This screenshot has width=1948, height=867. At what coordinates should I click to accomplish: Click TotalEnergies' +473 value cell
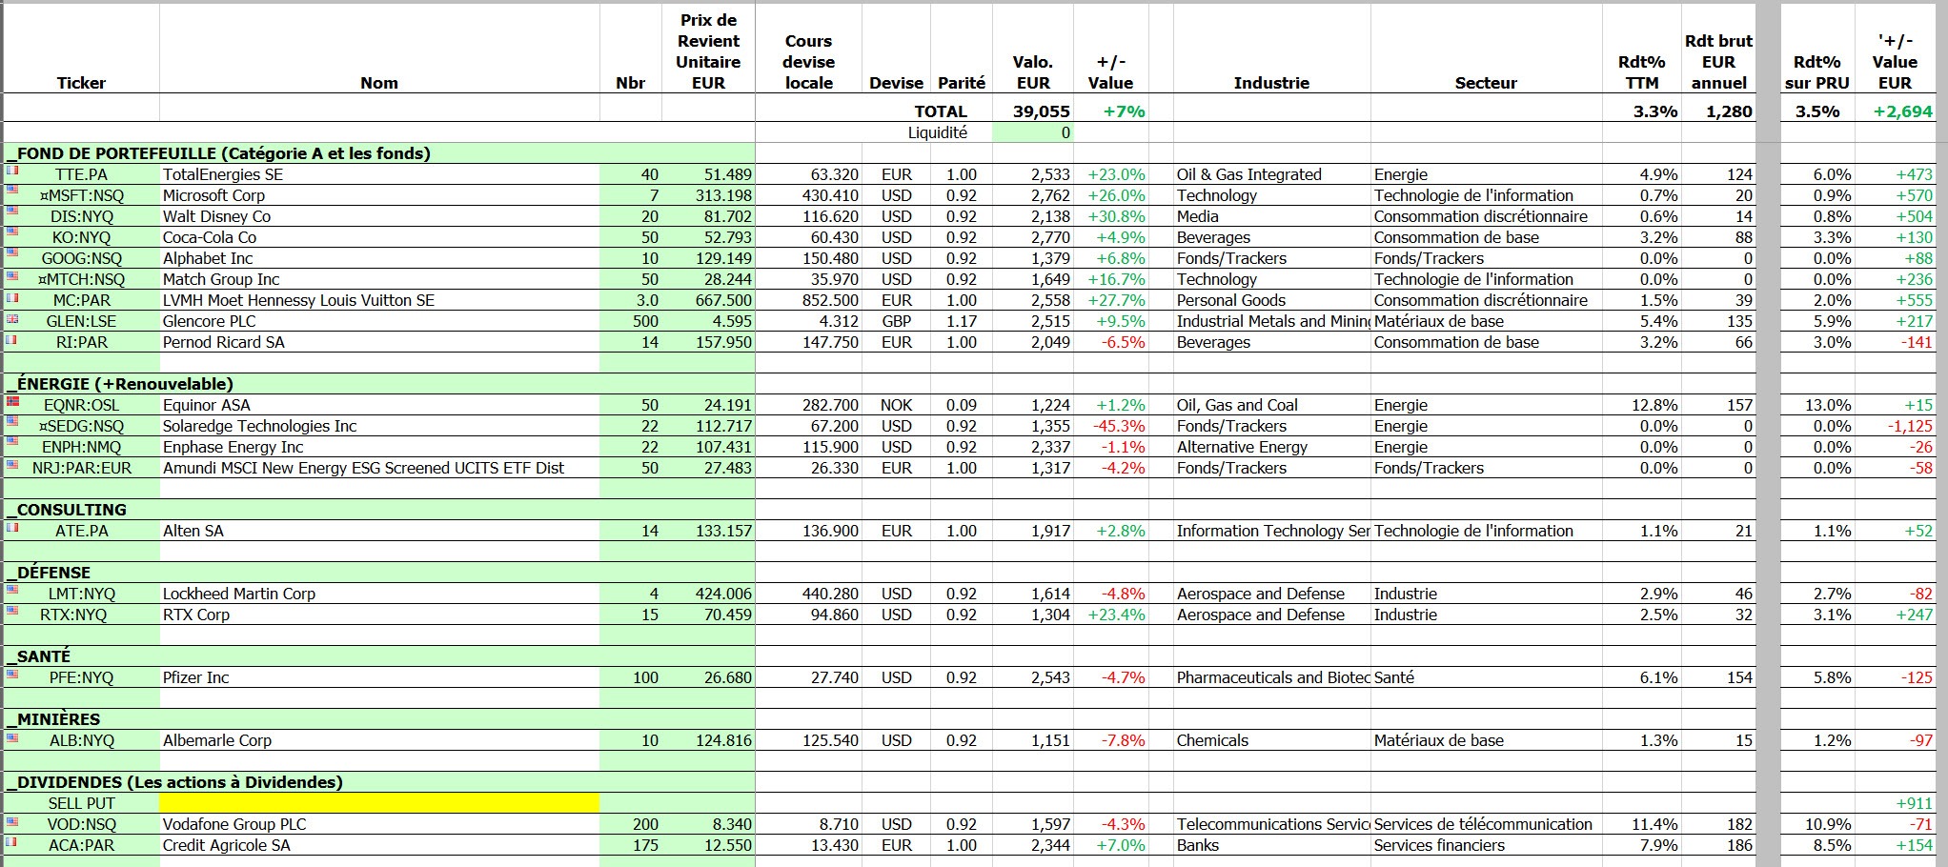click(x=1895, y=174)
